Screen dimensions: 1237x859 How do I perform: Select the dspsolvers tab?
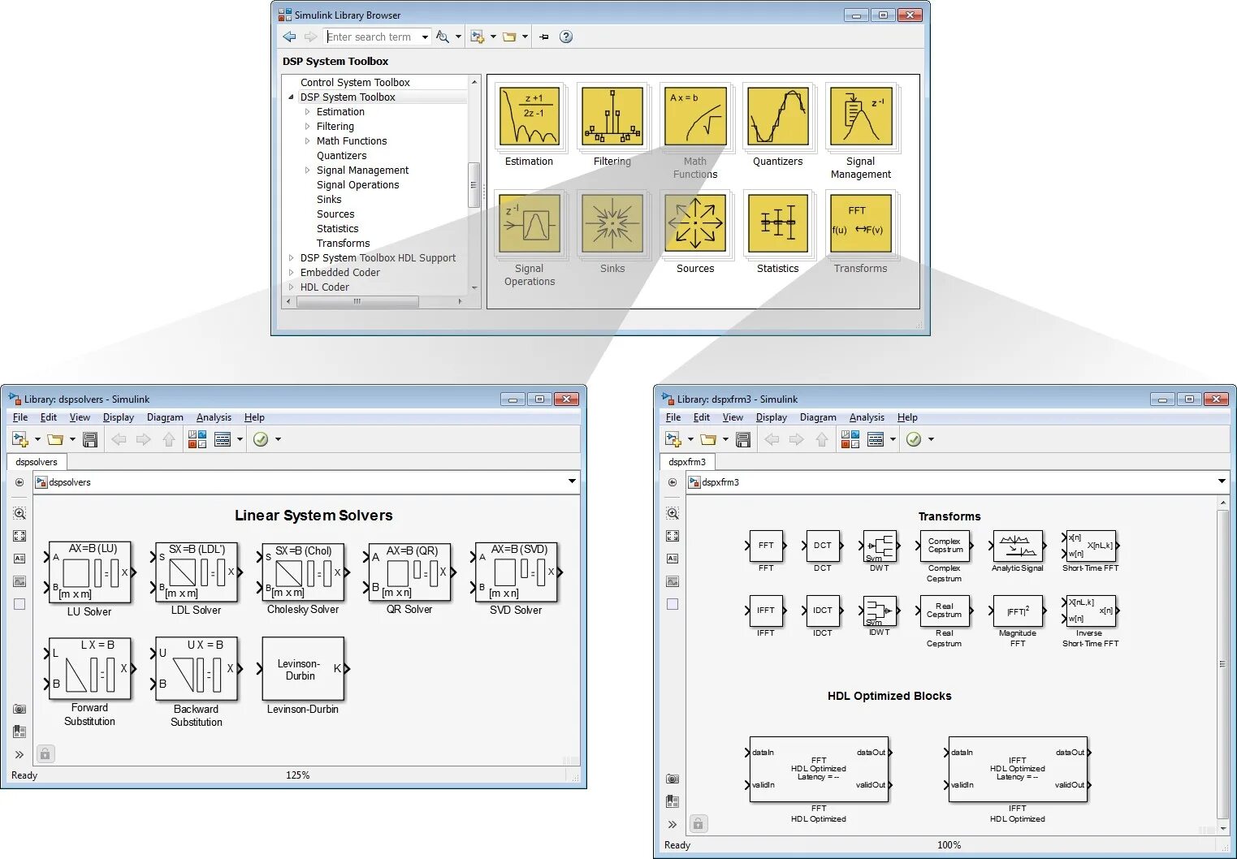37,462
